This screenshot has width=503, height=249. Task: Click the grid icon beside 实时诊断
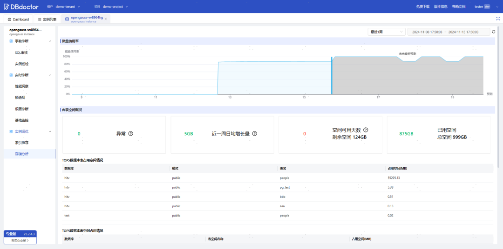click(11, 75)
